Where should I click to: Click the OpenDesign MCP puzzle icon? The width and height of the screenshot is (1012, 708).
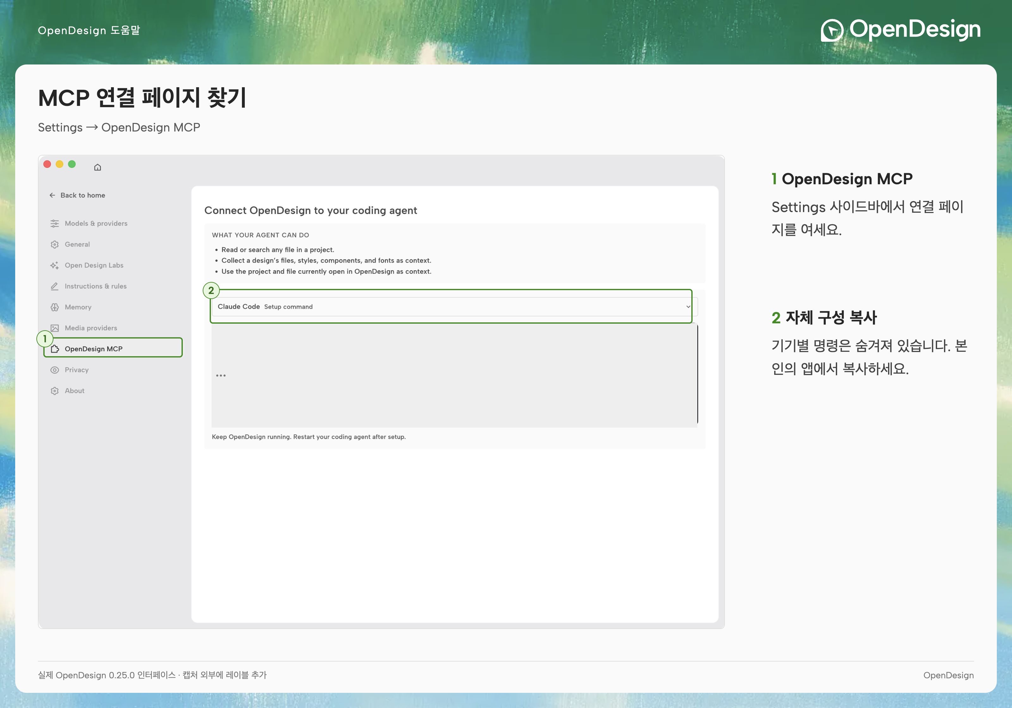pyautogui.click(x=55, y=349)
